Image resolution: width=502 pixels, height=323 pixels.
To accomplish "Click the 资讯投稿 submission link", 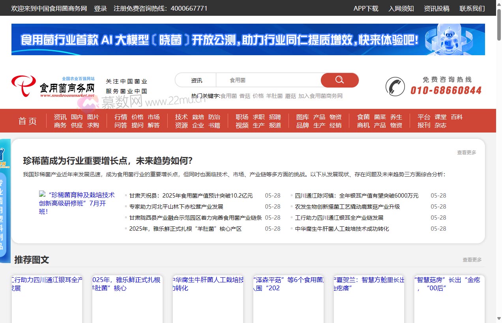I will point(436,8).
